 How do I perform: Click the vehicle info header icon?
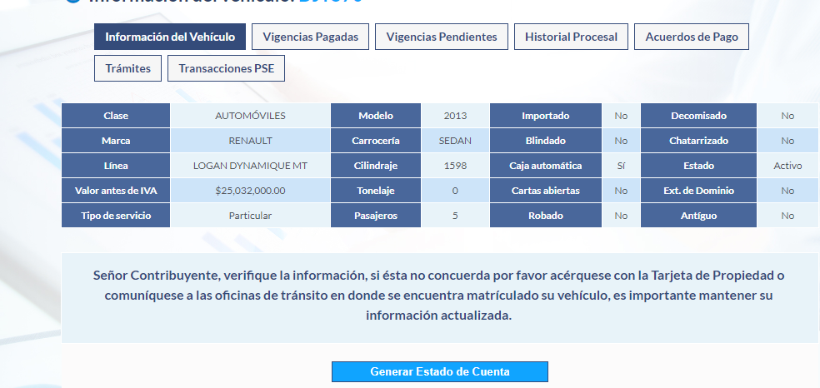click(x=73, y=2)
